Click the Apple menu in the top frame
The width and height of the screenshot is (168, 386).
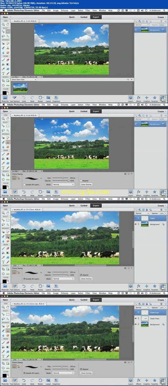[x=4, y=10]
